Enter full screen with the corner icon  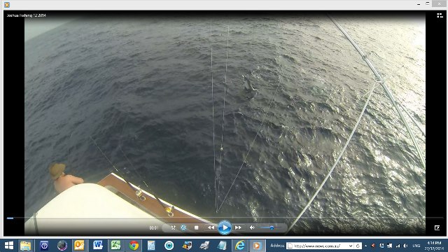click(x=437, y=227)
